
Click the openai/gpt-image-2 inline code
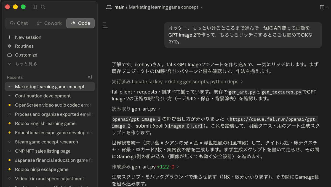coord(137,119)
